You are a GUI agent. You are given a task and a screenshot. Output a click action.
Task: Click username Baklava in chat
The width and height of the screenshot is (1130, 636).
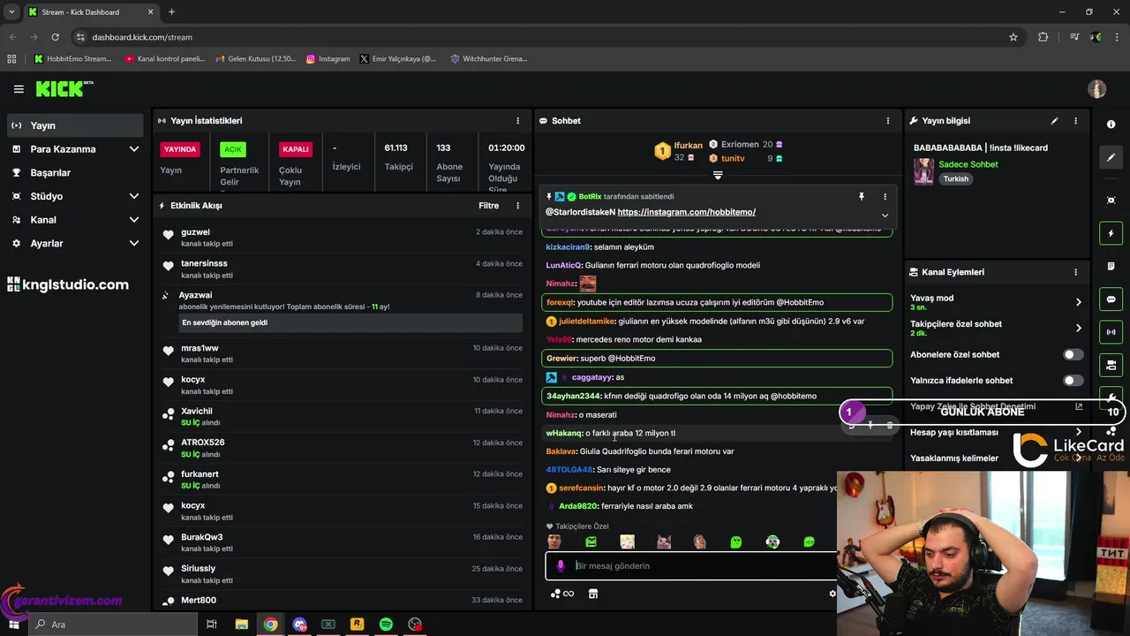pos(561,451)
